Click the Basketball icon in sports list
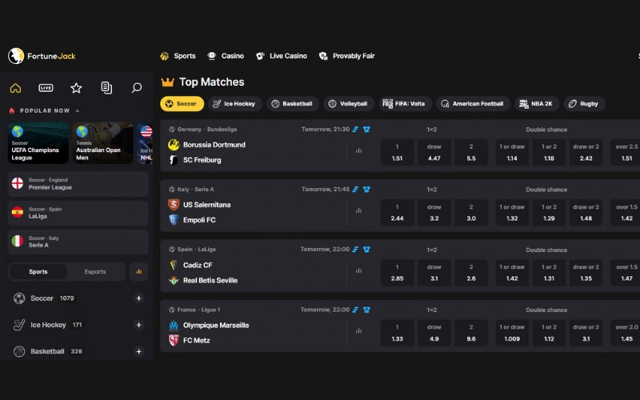640x400 pixels. [x=19, y=351]
